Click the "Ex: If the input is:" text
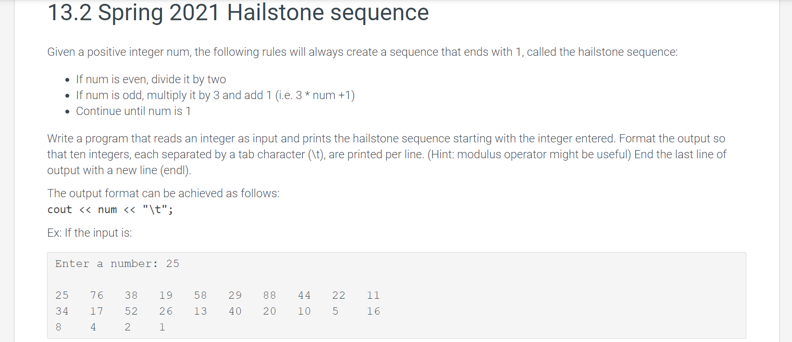792x342 pixels. (89, 233)
